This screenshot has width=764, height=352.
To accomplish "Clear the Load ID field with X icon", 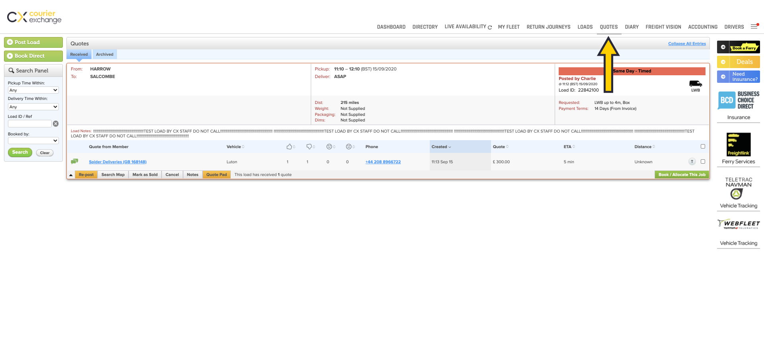I will point(56,124).
